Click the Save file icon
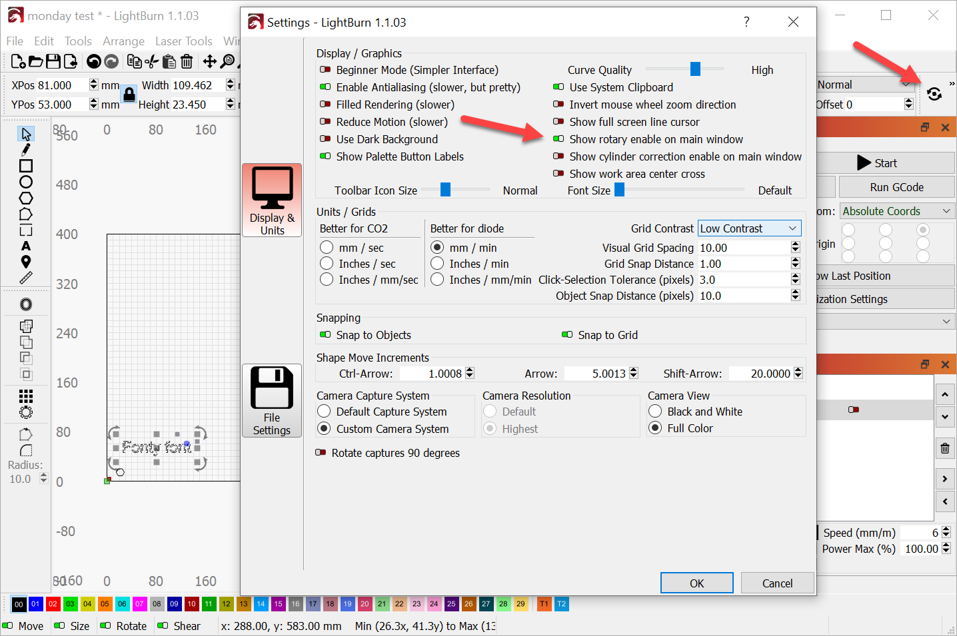 tap(53, 62)
